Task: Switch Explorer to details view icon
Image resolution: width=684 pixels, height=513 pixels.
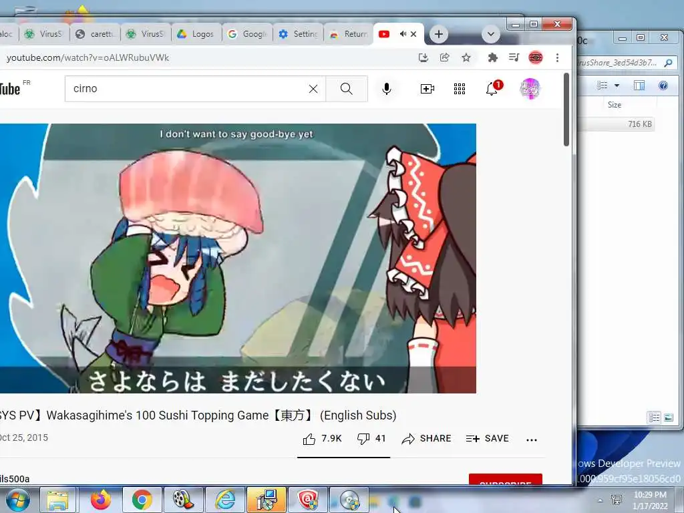Action: coord(654,417)
